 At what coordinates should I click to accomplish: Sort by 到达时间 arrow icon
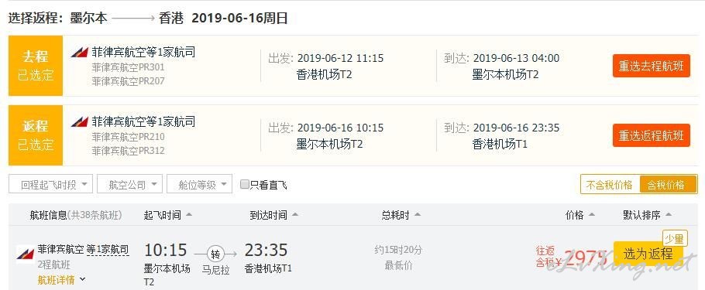pos(295,215)
